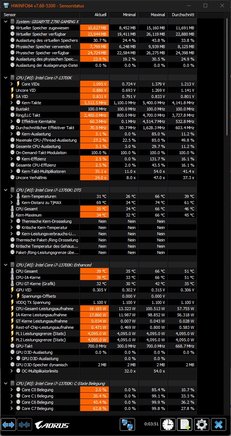Image resolution: width=231 pixels, height=436 pixels.
Task: Click the expand-view left-right arrows button
Action: [8, 424]
